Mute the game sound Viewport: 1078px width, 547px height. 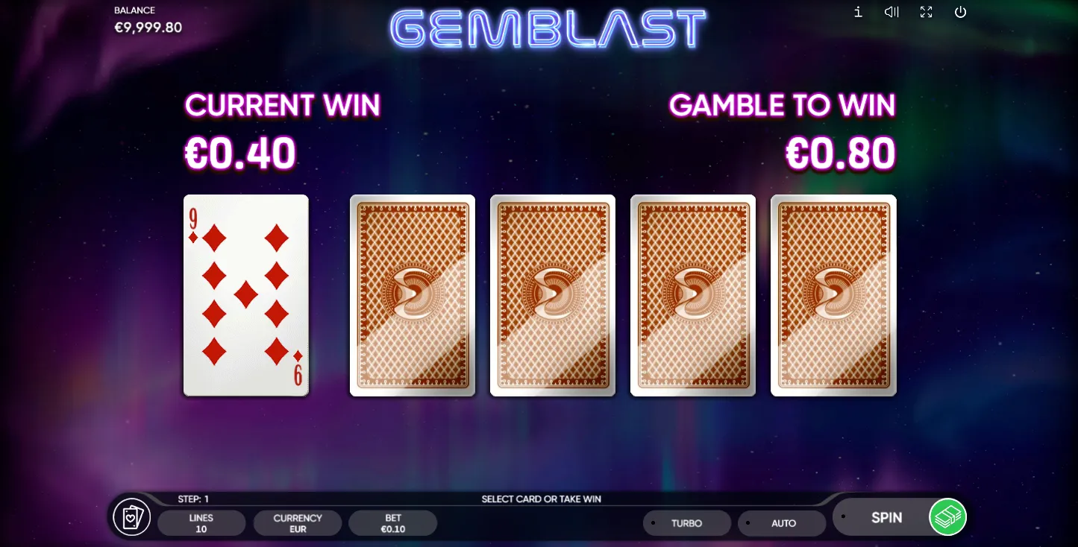(891, 12)
